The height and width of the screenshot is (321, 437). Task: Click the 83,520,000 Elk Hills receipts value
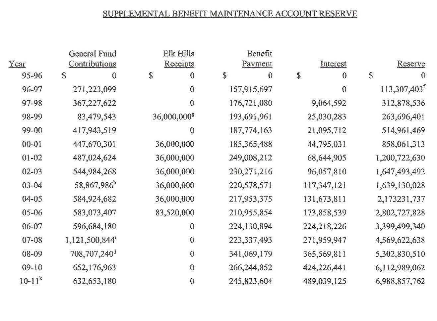click(x=175, y=213)
